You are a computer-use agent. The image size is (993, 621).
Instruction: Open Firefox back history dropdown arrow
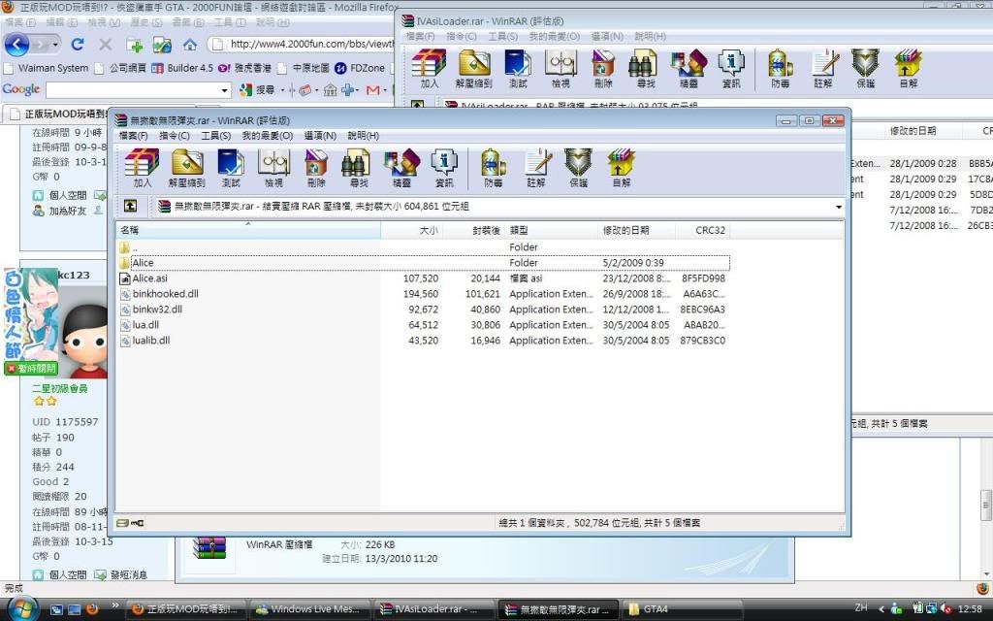click(54, 45)
